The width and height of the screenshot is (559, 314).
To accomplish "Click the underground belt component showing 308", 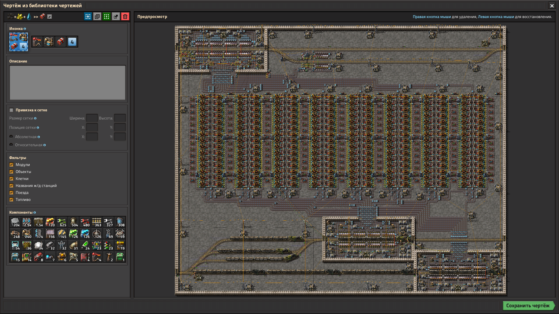I will pyautogui.click(x=120, y=222).
